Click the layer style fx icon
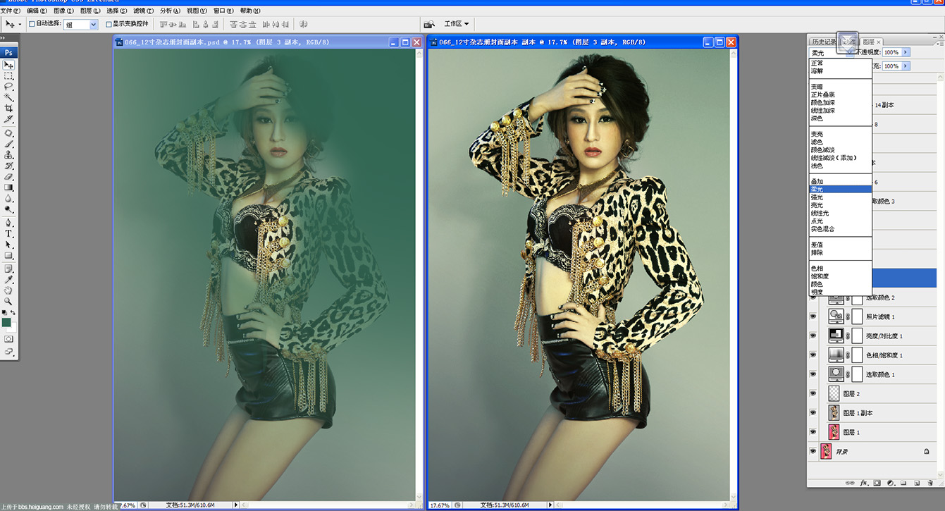 (x=864, y=483)
